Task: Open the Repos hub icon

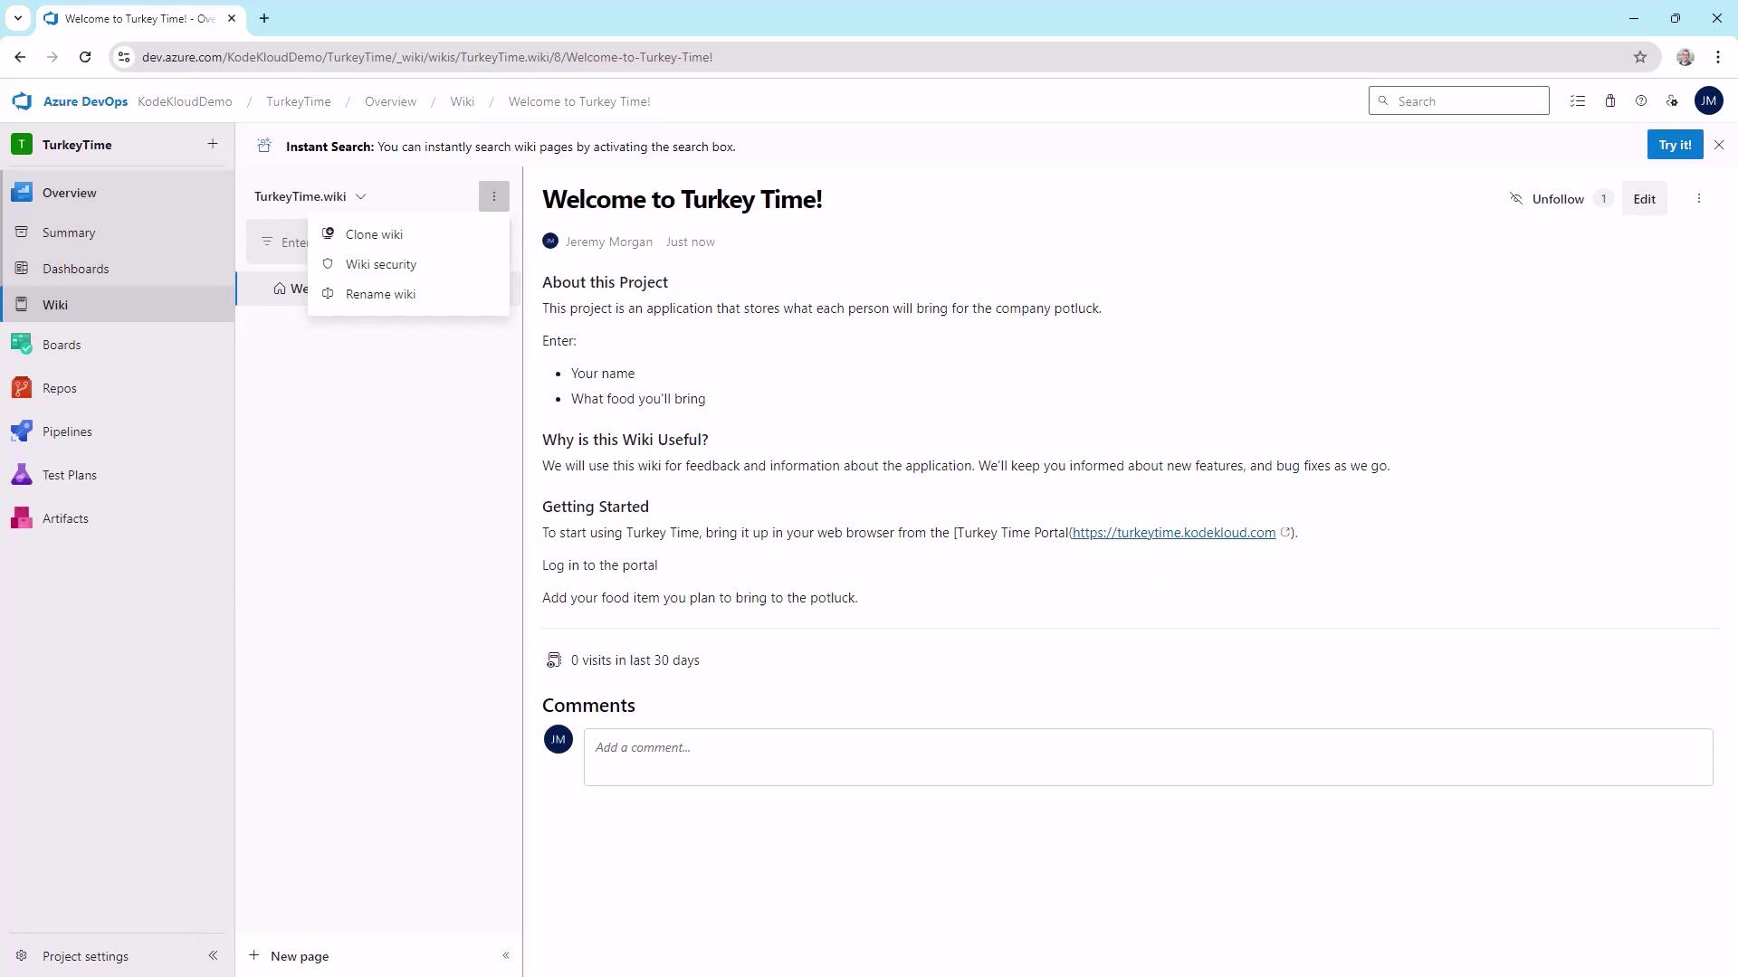Action: (x=22, y=388)
